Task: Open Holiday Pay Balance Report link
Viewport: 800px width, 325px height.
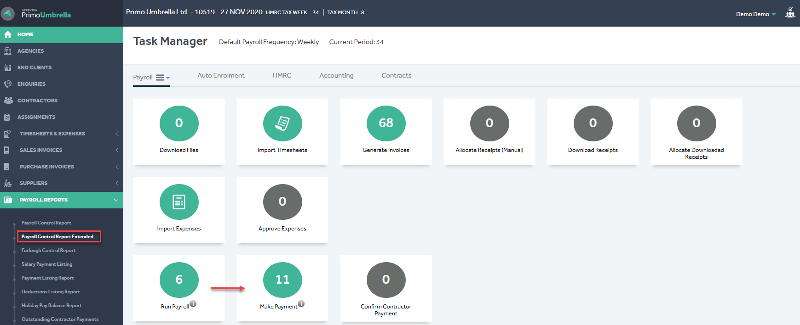Action: (52, 306)
